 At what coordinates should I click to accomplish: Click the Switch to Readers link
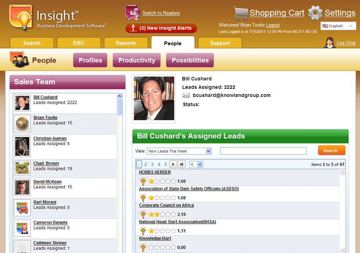(x=161, y=13)
